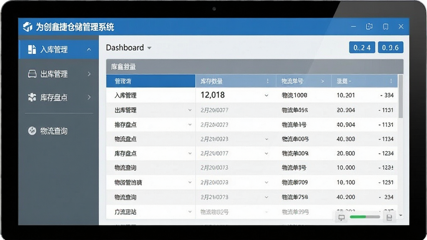Click the Dashboard title label
The image size is (427, 240).
coord(125,48)
